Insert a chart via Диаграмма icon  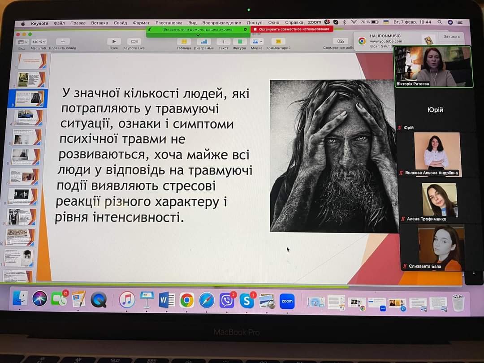click(x=203, y=42)
